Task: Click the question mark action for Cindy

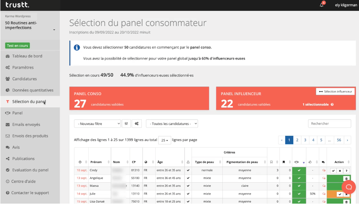Action: pos(346,171)
